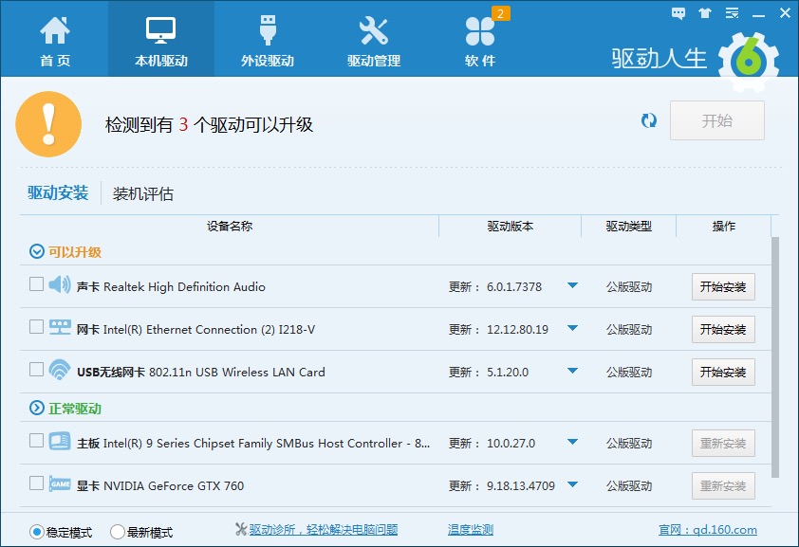The image size is (799, 547).
Task: Open version dropdown for 12.12.80.19
Action: pos(573,328)
